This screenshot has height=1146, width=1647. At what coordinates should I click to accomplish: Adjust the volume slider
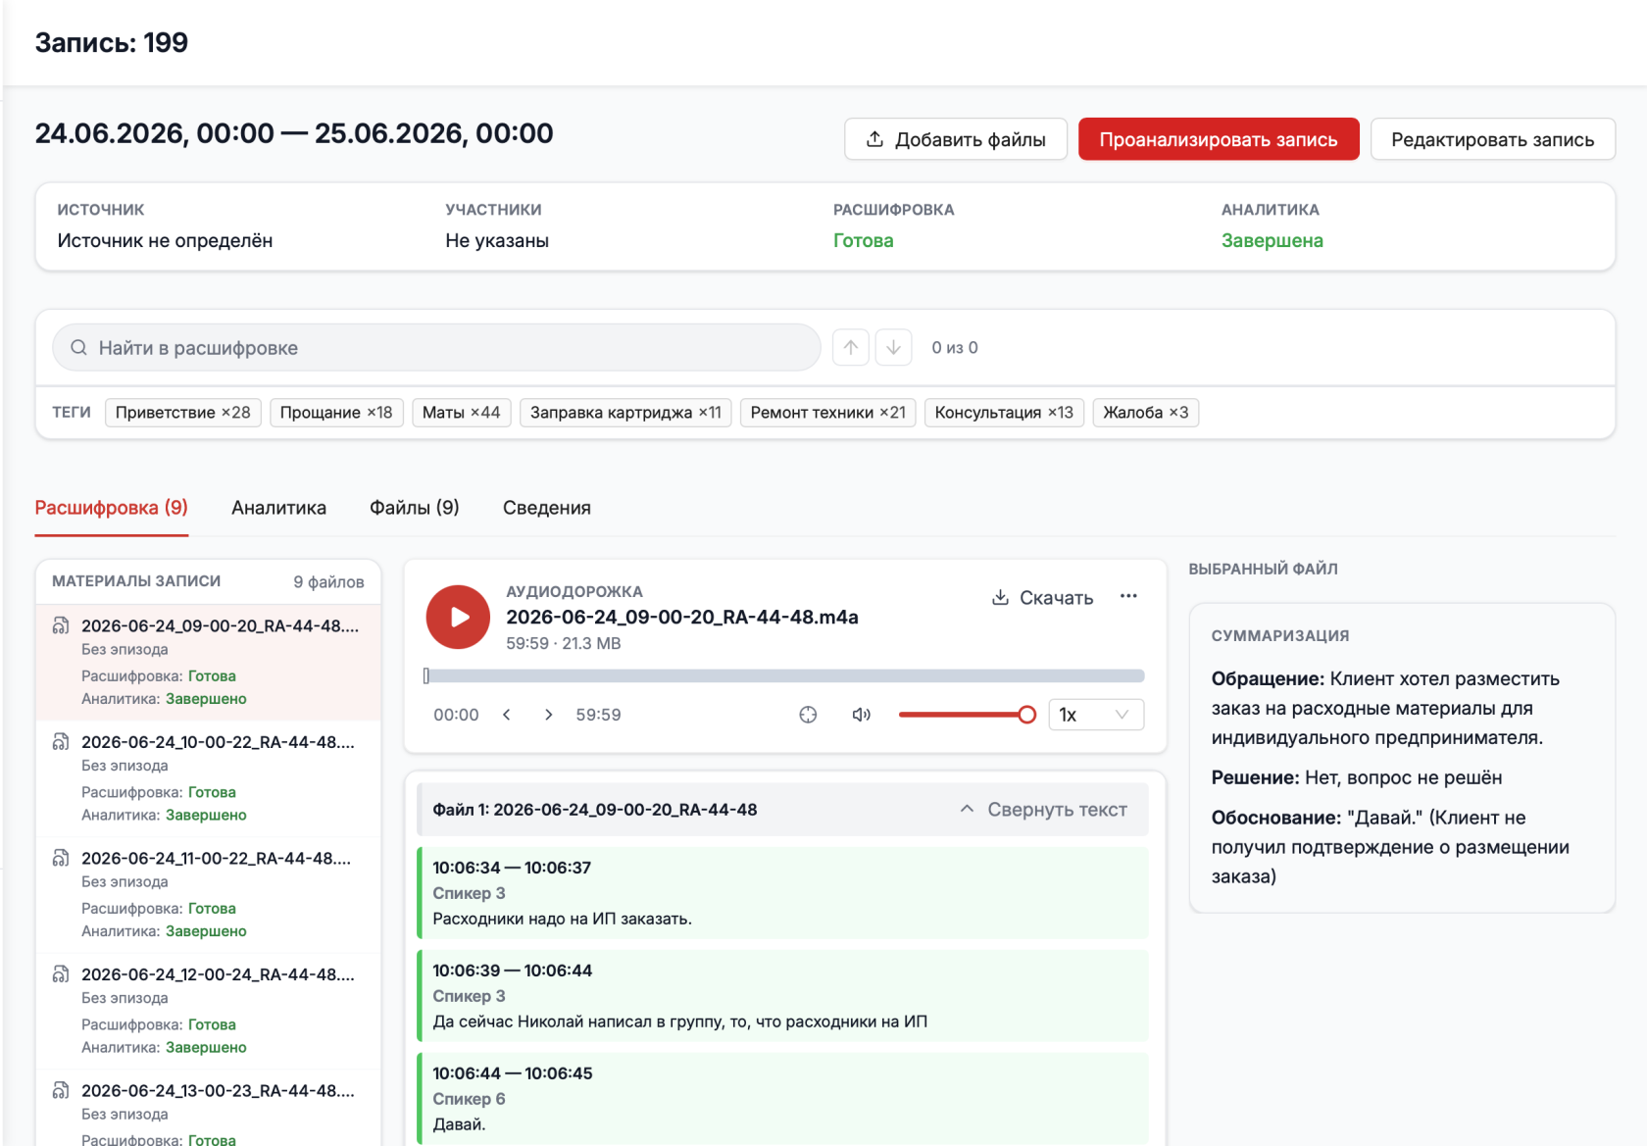967,715
